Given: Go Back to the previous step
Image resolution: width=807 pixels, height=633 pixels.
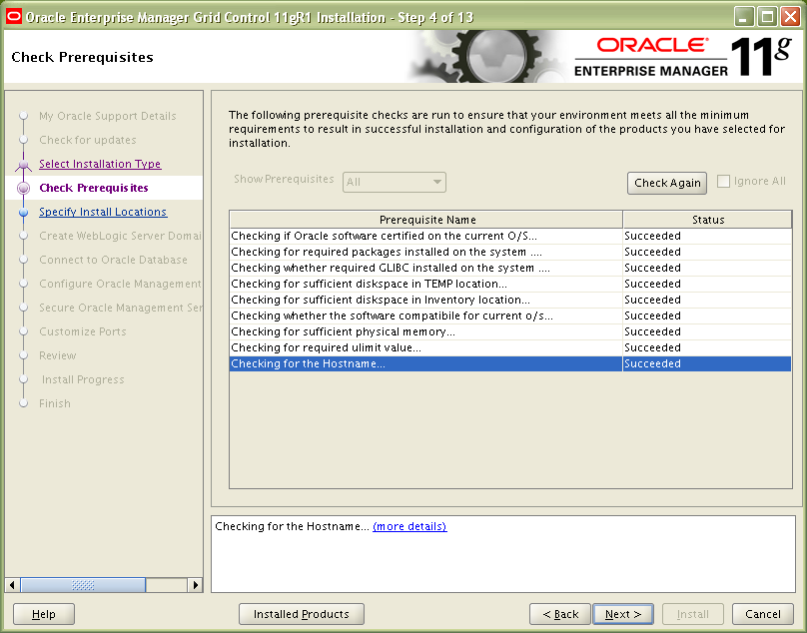Looking at the screenshot, I should pyautogui.click(x=559, y=614).
